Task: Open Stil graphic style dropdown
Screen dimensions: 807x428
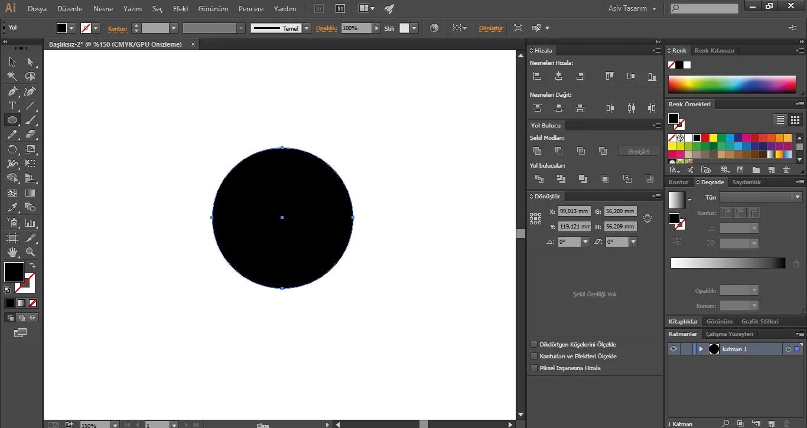Action: [414, 28]
